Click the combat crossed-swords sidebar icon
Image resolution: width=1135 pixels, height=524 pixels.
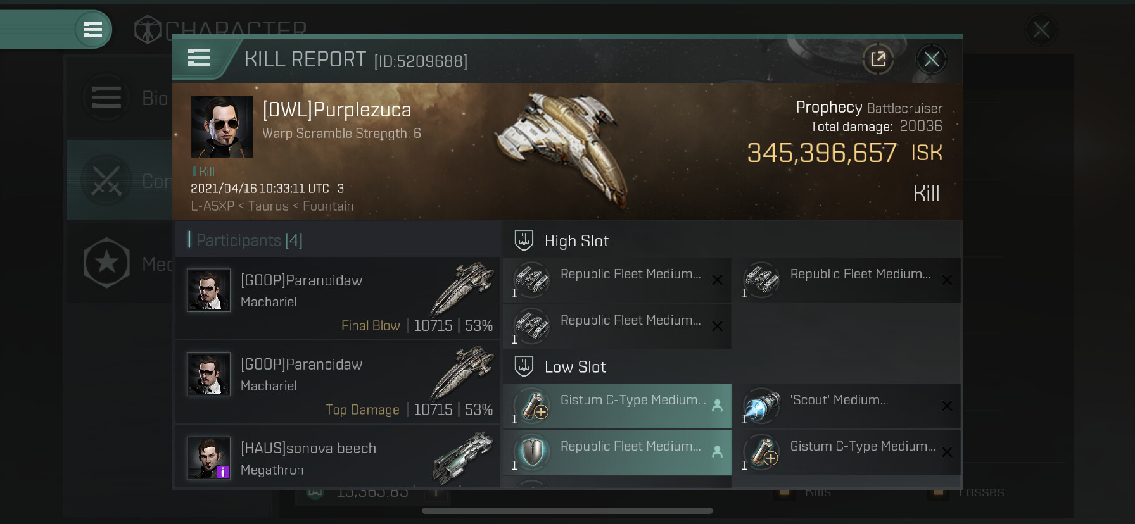(106, 182)
